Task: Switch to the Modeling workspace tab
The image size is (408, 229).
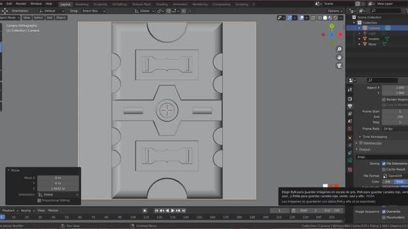Action: click(x=82, y=4)
